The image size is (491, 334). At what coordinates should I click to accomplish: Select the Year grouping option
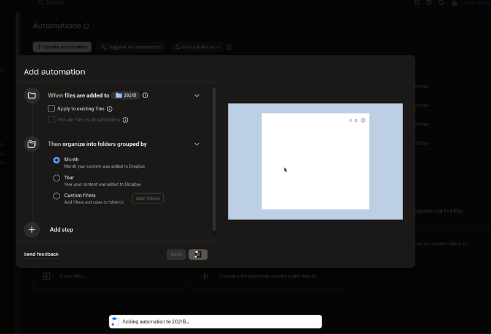point(56,178)
